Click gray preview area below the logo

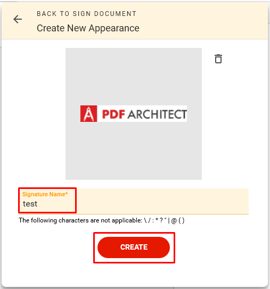(x=134, y=151)
